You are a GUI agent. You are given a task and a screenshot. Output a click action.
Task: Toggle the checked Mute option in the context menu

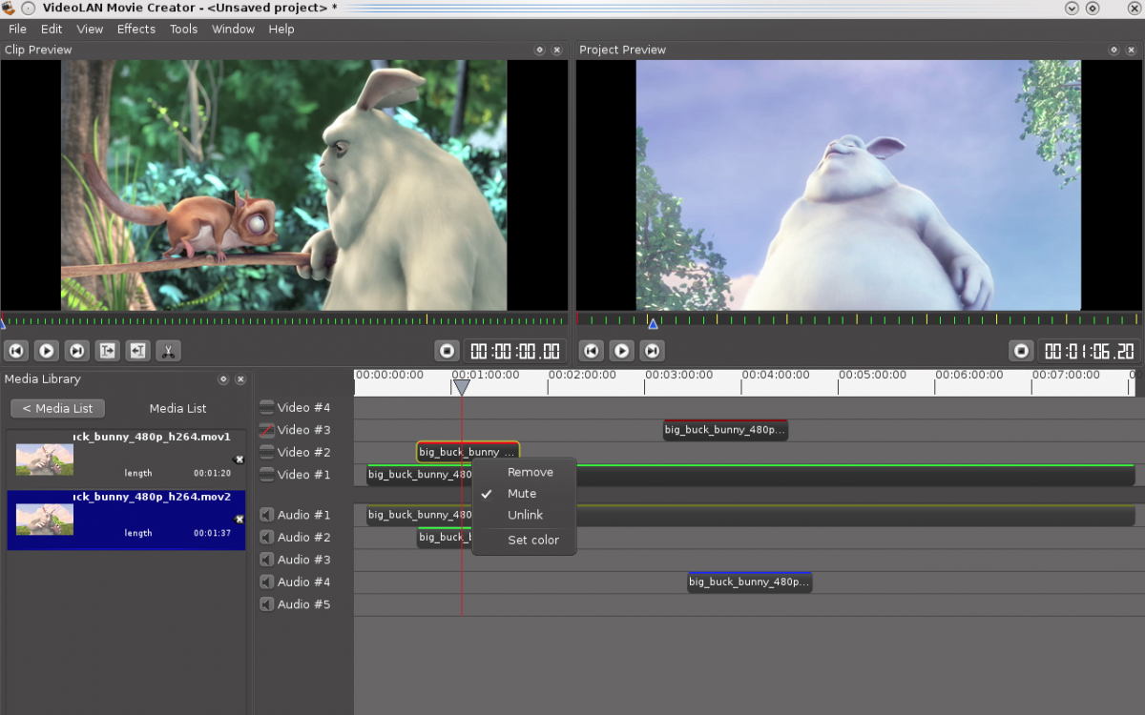pyautogui.click(x=522, y=494)
